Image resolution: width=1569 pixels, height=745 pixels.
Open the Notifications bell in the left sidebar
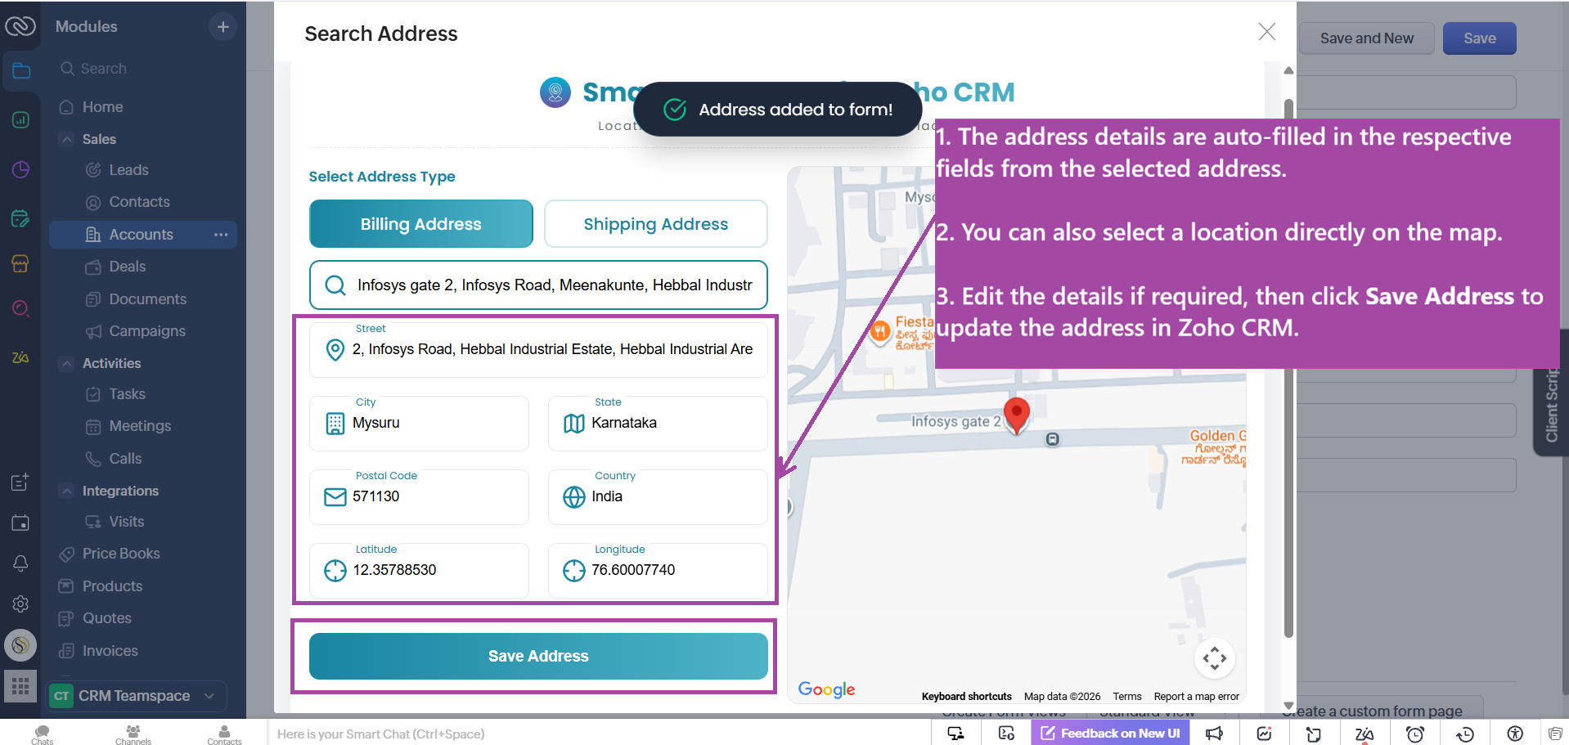(20, 563)
